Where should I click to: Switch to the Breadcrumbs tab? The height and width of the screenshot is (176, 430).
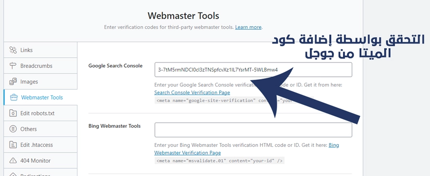tap(41, 66)
